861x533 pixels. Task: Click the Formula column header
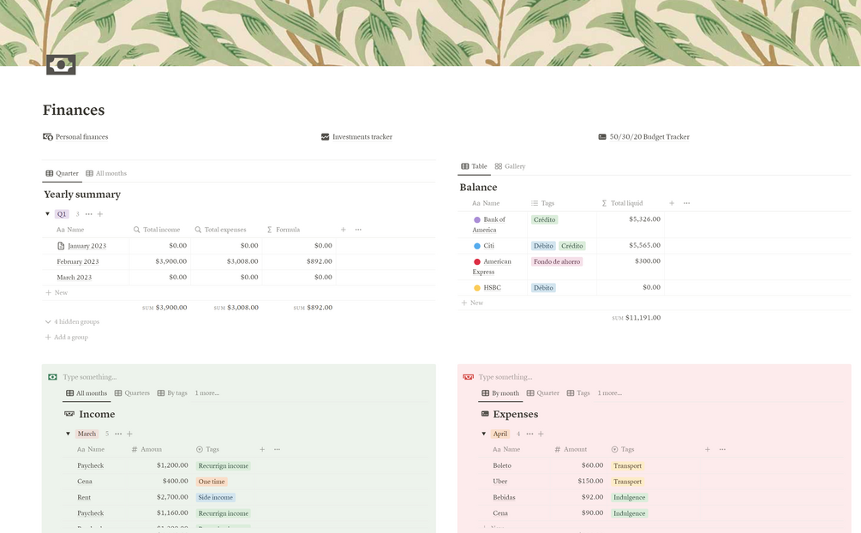(284, 230)
